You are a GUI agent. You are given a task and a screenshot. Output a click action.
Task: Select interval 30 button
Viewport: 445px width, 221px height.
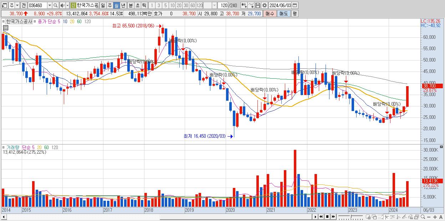186,5
